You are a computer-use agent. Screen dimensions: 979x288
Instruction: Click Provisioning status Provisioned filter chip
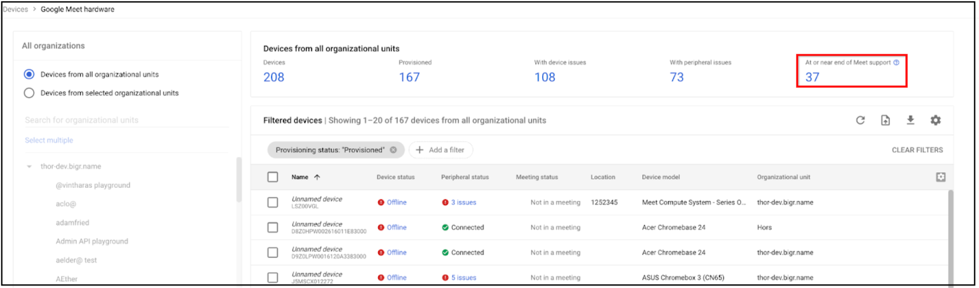335,150
